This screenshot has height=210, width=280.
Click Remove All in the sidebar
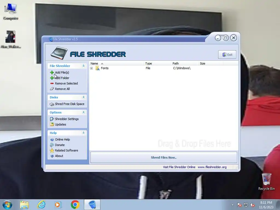pyautogui.click(x=62, y=89)
